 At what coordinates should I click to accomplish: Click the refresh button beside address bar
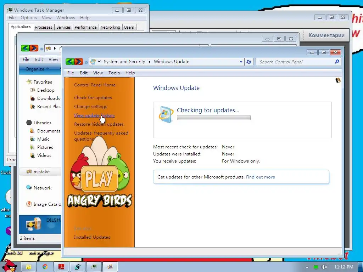[x=249, y=62]
